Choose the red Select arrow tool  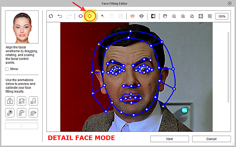coord(103,16)
